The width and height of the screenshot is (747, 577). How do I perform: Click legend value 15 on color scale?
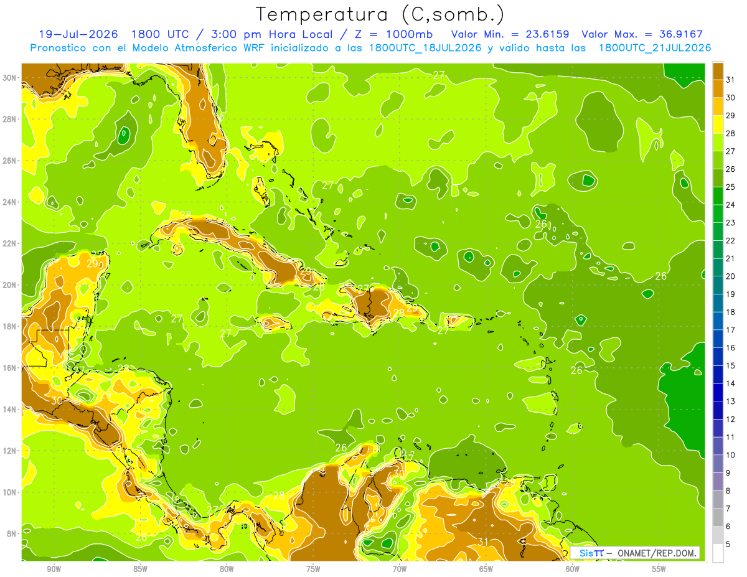coord(731,365)
